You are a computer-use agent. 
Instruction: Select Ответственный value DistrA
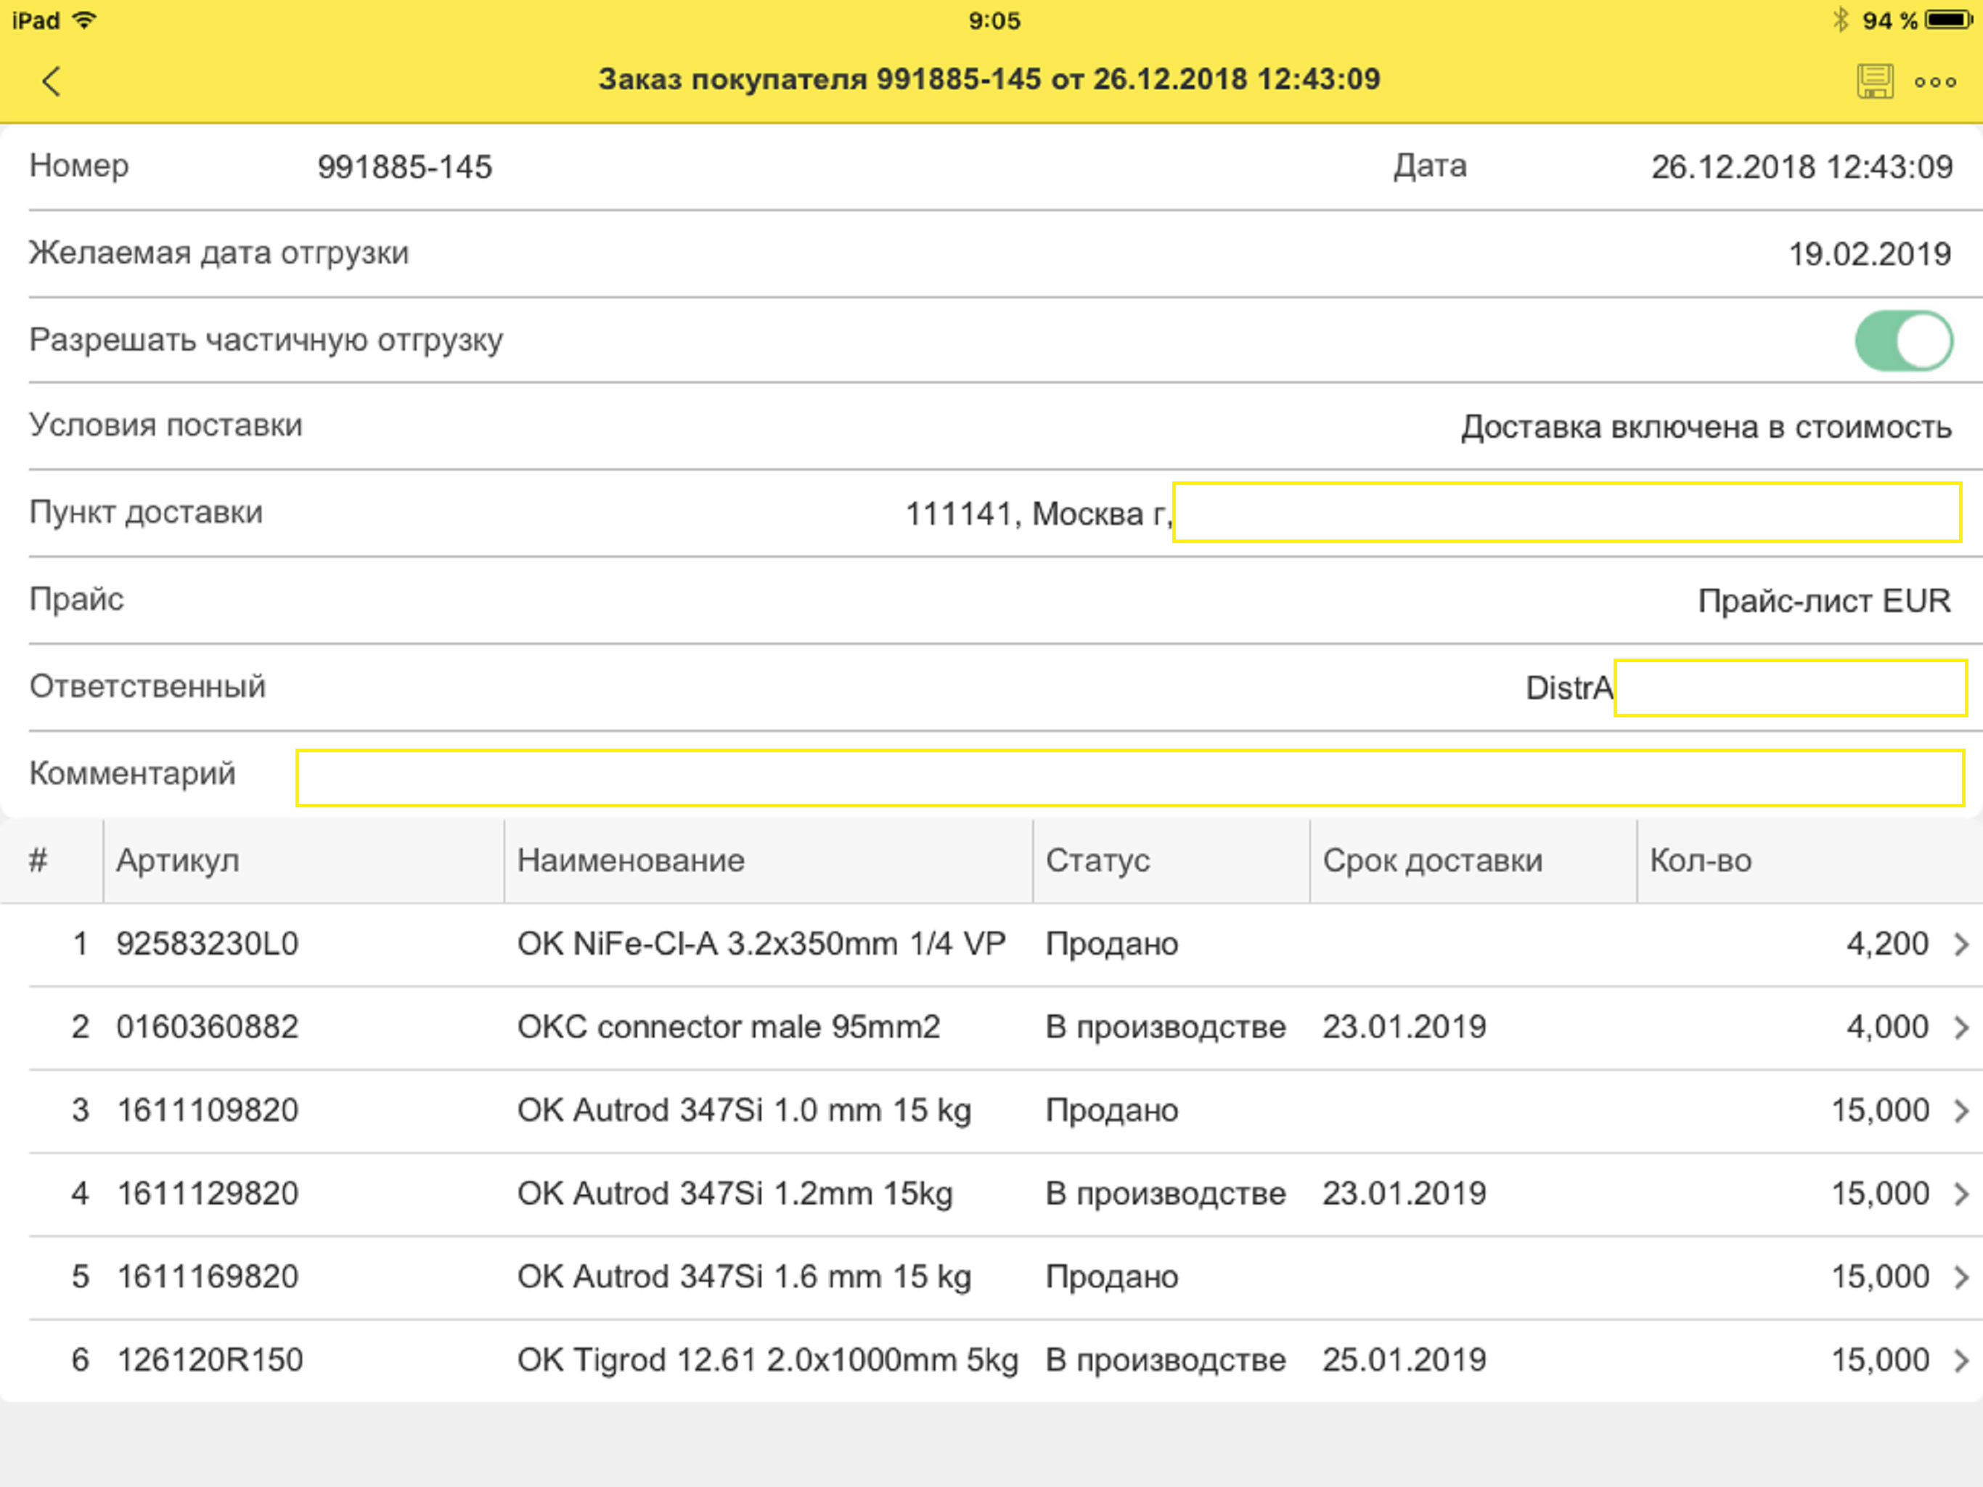pyautogui.click(x=1569, y=688)
